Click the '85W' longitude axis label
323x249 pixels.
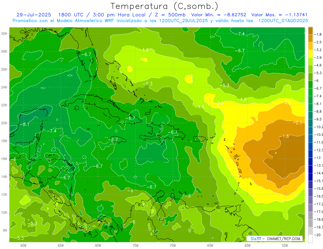[61, 246]
